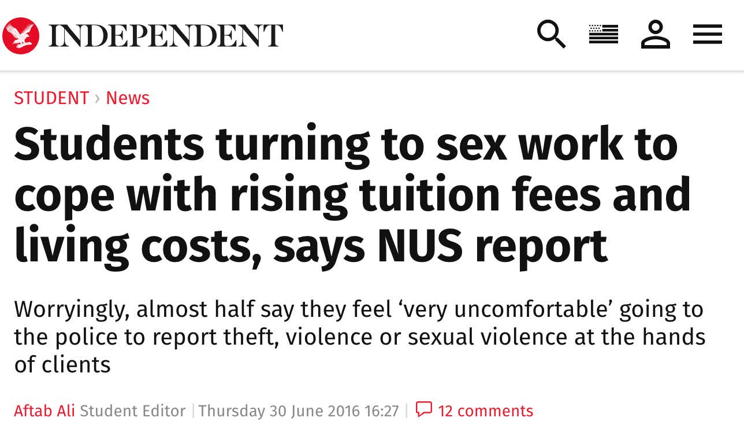View author Aftab Ali's profile
744x436 pixels.
pyautogui.click(x=44, y=411)
